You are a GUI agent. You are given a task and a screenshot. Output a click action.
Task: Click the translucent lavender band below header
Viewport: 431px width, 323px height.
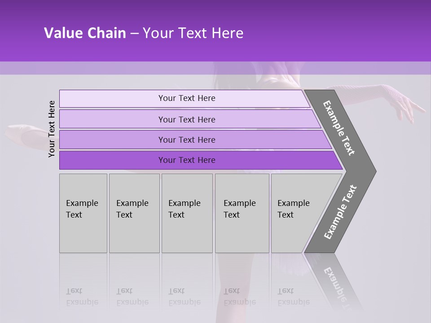(215, 68)
